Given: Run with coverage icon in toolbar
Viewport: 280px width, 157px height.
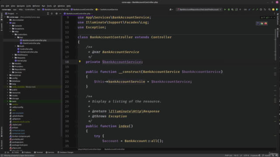Looking at the screenshot, I should pos(232,10).
